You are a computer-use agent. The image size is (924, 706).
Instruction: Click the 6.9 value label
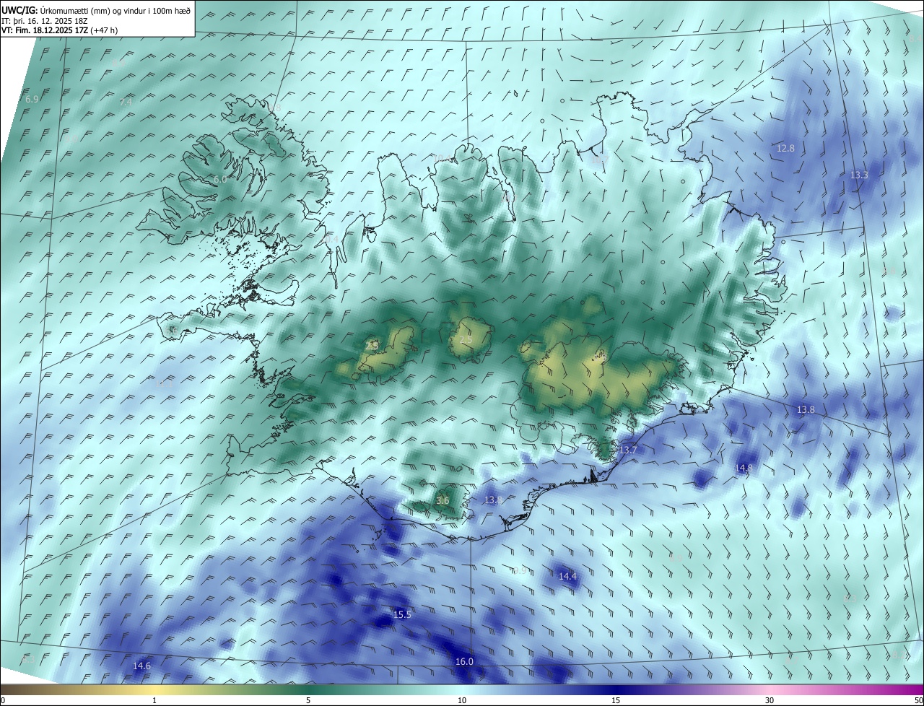click(x=32, y=99)
